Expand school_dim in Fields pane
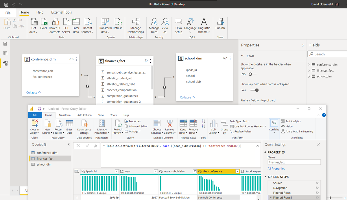Image resolution: width=347 pixels, height=200 pixels. (x=309, y=76)
